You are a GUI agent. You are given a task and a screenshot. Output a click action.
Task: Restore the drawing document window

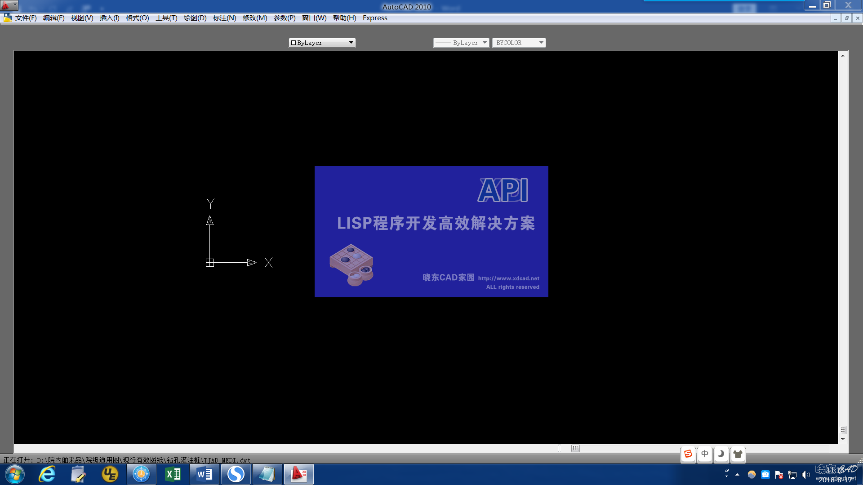pos(846,18)
